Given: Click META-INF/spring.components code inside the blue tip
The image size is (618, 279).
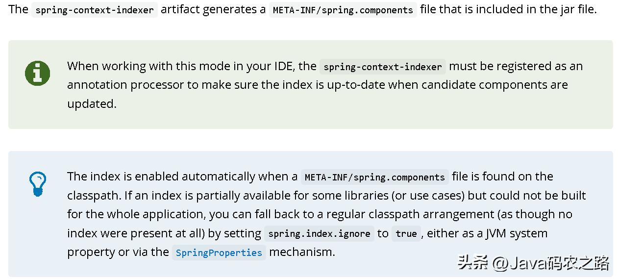Looking at the screenshot, I should pos(374,177).
